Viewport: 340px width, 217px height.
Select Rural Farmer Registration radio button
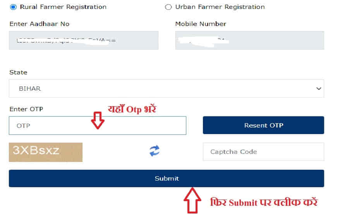pyautogui.click(x=13, y=7)
